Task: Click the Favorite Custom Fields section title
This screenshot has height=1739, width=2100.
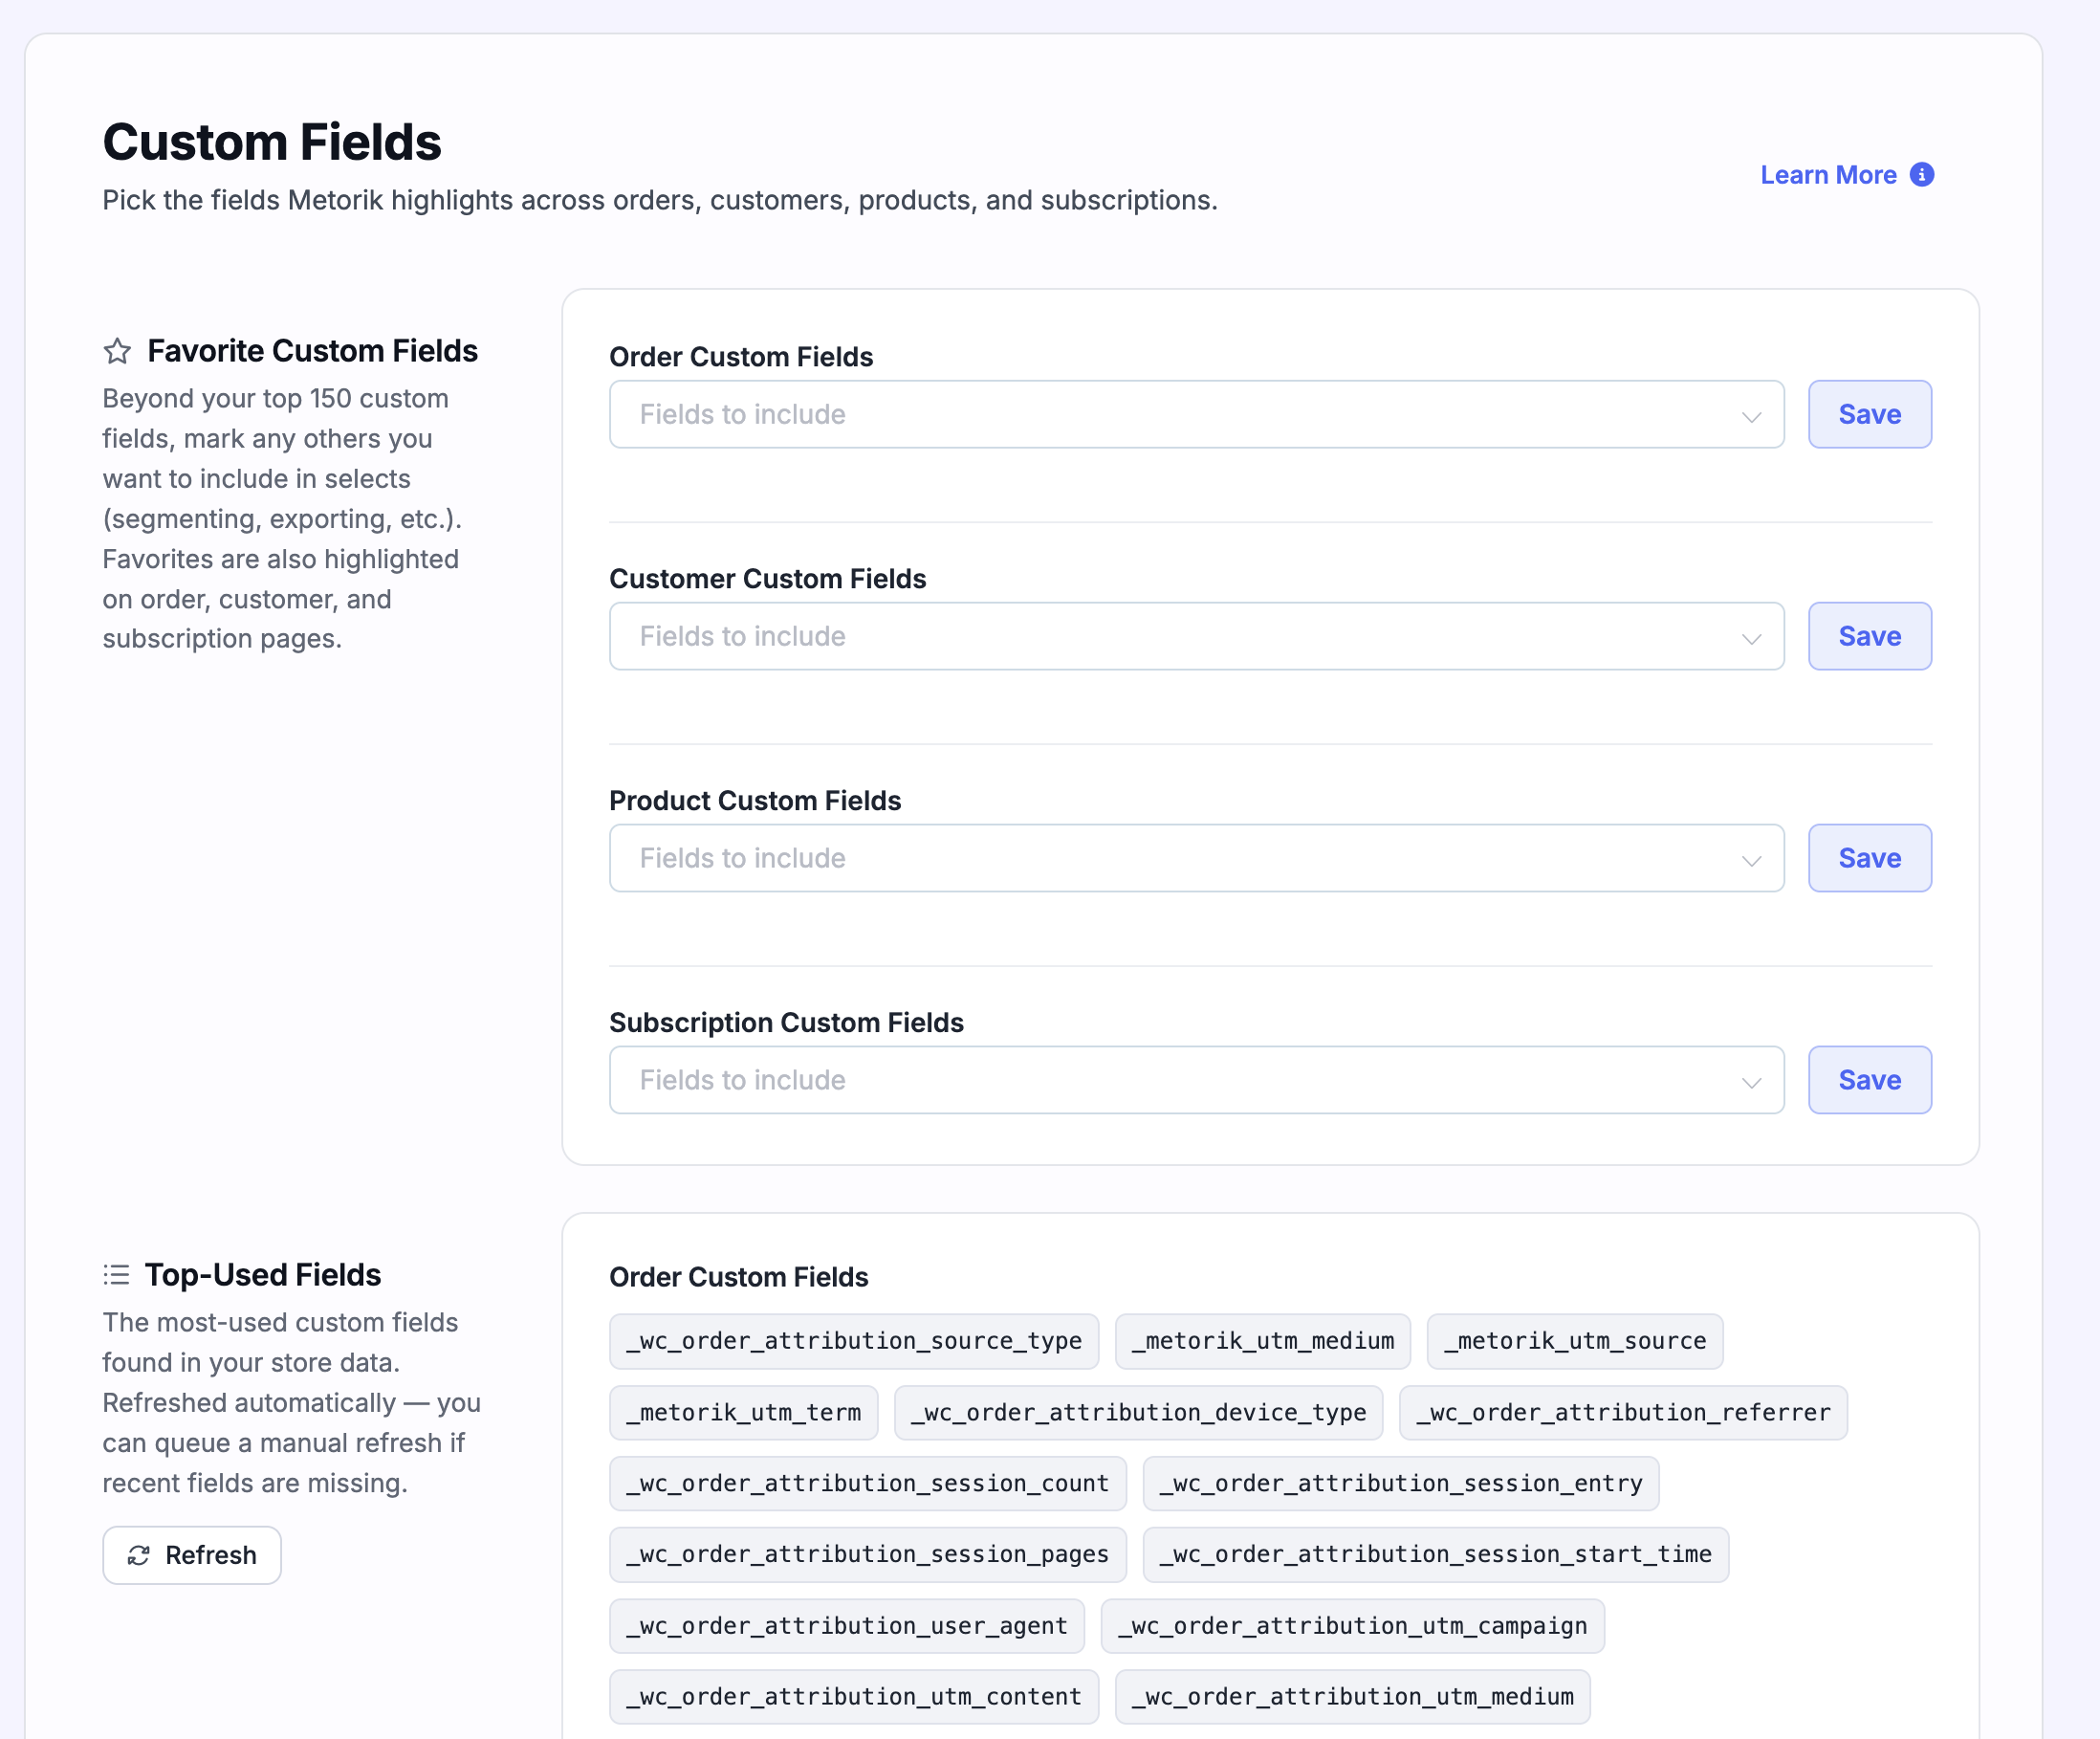Action: click(312, 351)
